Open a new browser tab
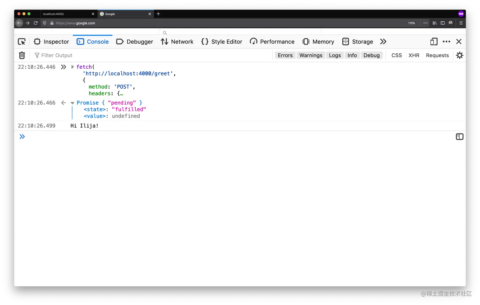The width and height of the screenshot is (480, 305). click(x=158, y=14)
